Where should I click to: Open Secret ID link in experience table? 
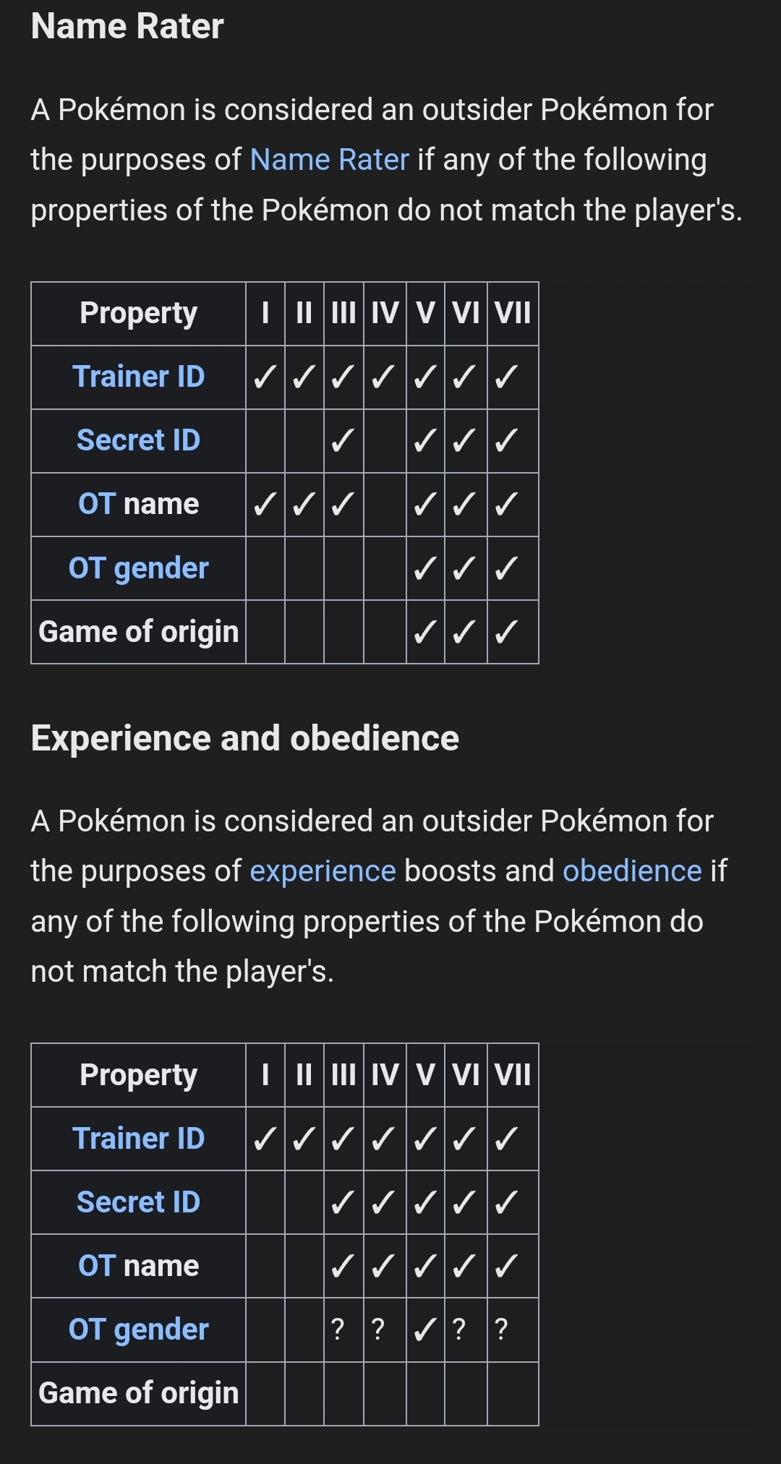[138, 1202]
